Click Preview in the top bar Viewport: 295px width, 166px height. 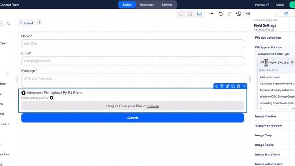point(262,5)
